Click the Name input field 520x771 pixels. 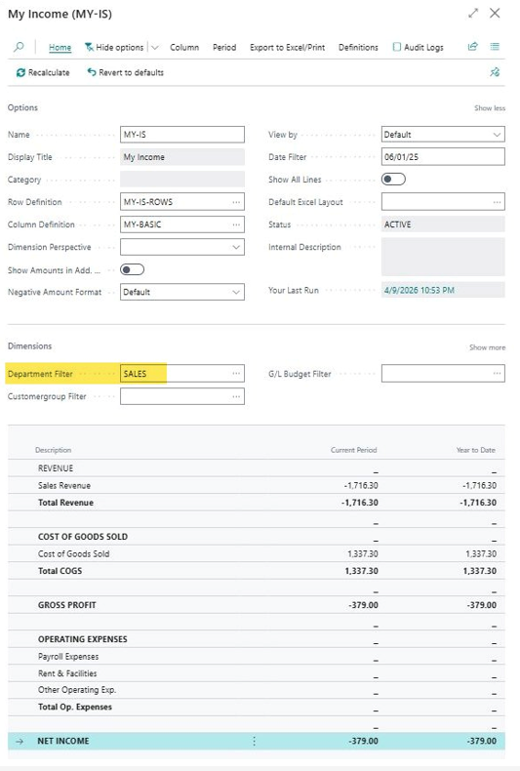(182, 135)
